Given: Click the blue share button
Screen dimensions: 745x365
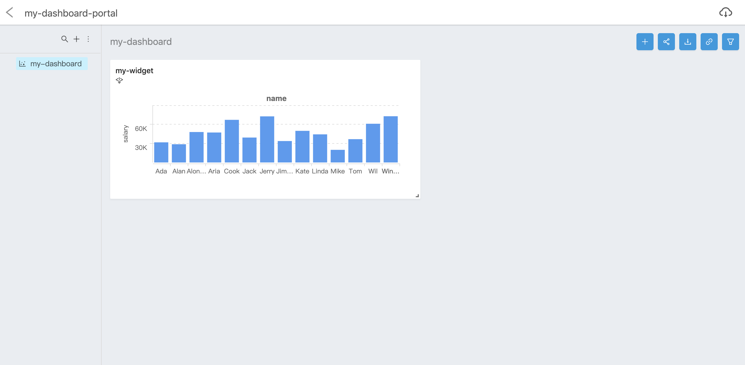Looking at the screenshot, I should (666, 42).
